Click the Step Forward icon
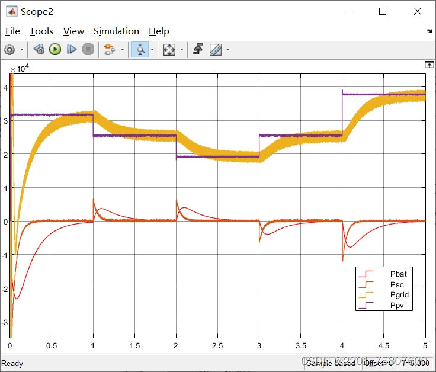 point(72,50)
